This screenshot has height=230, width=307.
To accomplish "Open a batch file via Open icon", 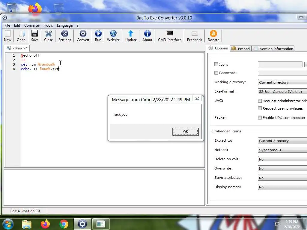I will (x=21, y=36).
